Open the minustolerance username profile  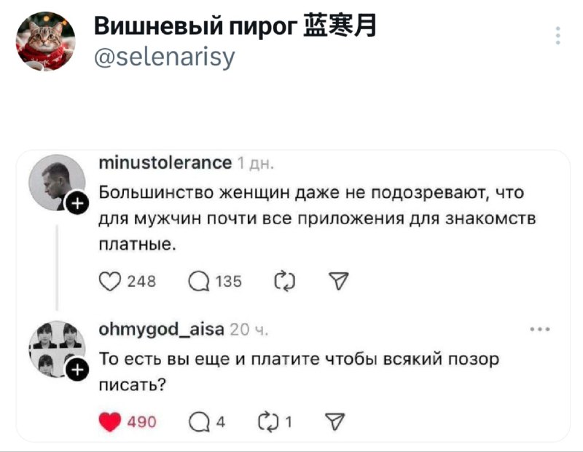tap(165, 164)
